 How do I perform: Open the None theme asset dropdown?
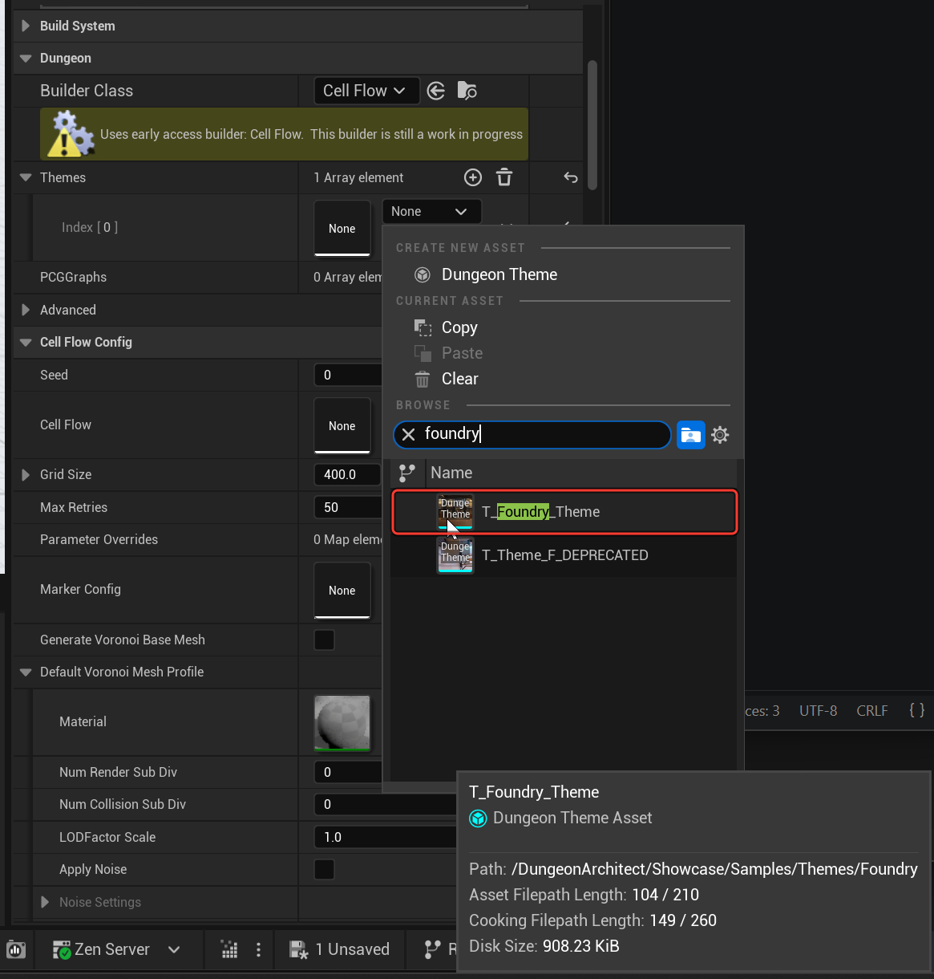(431, 211)
